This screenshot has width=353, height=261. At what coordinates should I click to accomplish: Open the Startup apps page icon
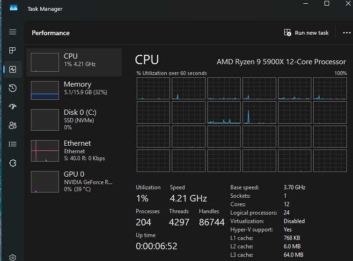[13, 107]
